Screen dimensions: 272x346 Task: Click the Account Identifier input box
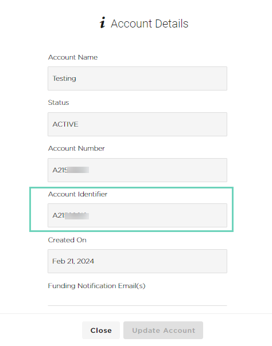[138, 215]
